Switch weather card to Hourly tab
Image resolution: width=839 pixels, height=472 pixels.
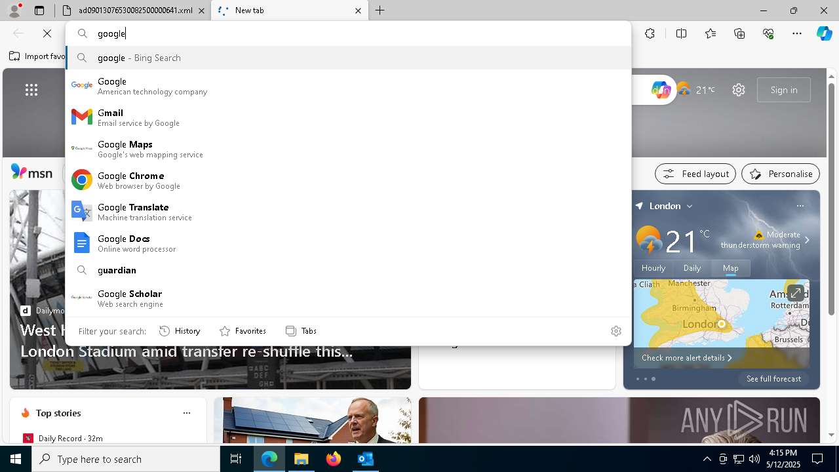pyautogui.click(x=654, y=267)
